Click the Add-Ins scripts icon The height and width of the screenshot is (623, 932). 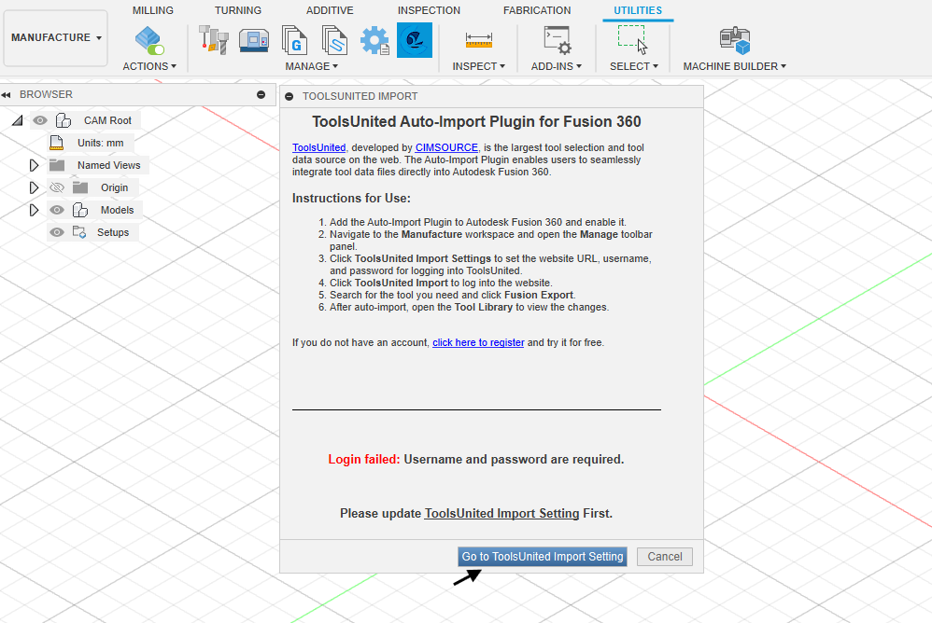557,40
